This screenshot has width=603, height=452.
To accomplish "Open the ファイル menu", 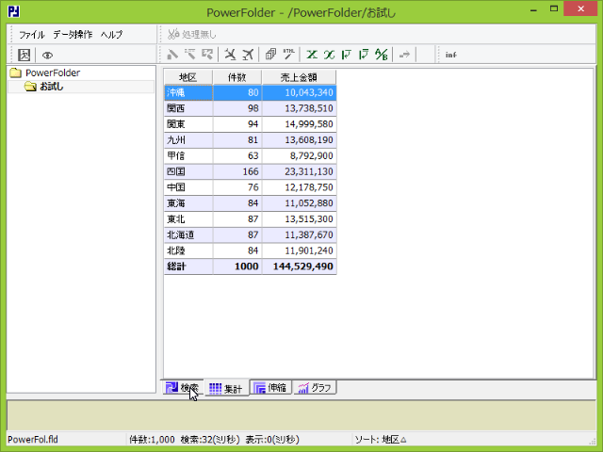I will [32, 35].
